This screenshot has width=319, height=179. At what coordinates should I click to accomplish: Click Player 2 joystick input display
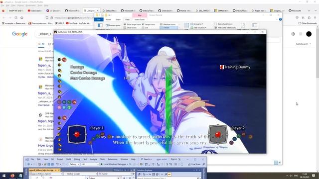(x=218, y=134)
